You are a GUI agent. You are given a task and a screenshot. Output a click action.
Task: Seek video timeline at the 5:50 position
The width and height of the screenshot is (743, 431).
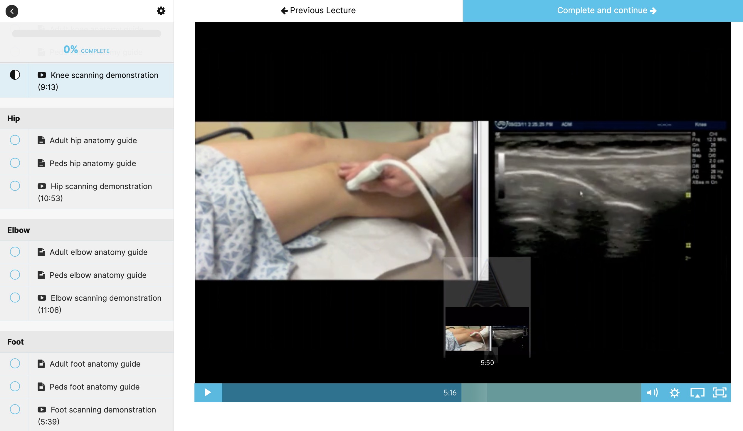487,392
